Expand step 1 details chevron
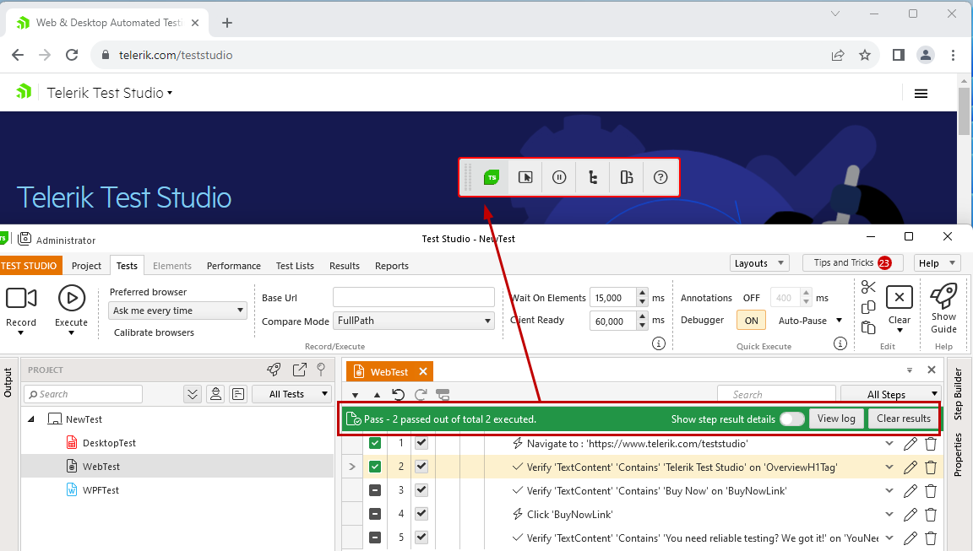973x551 pixels. [889, 444]
